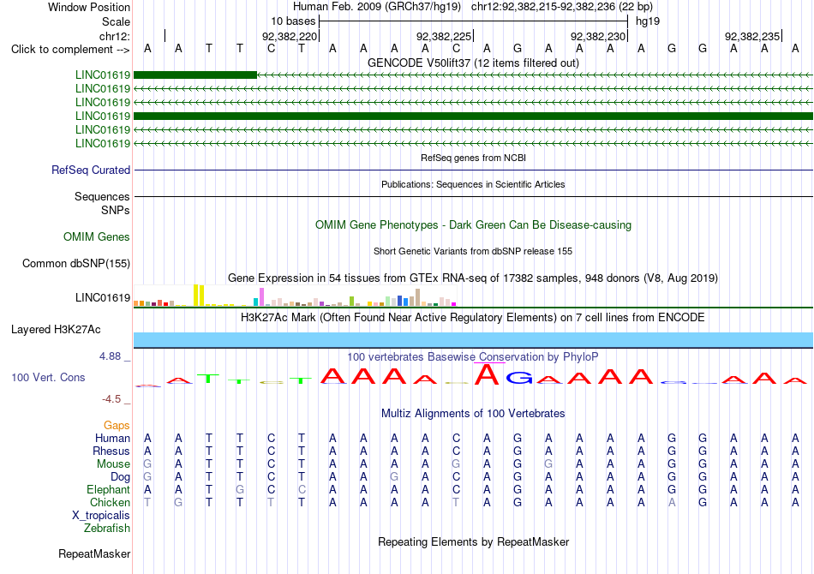This screenshot has height=574, width=814.
Task: Click the orange "Gaps" label
Action: 117,425
